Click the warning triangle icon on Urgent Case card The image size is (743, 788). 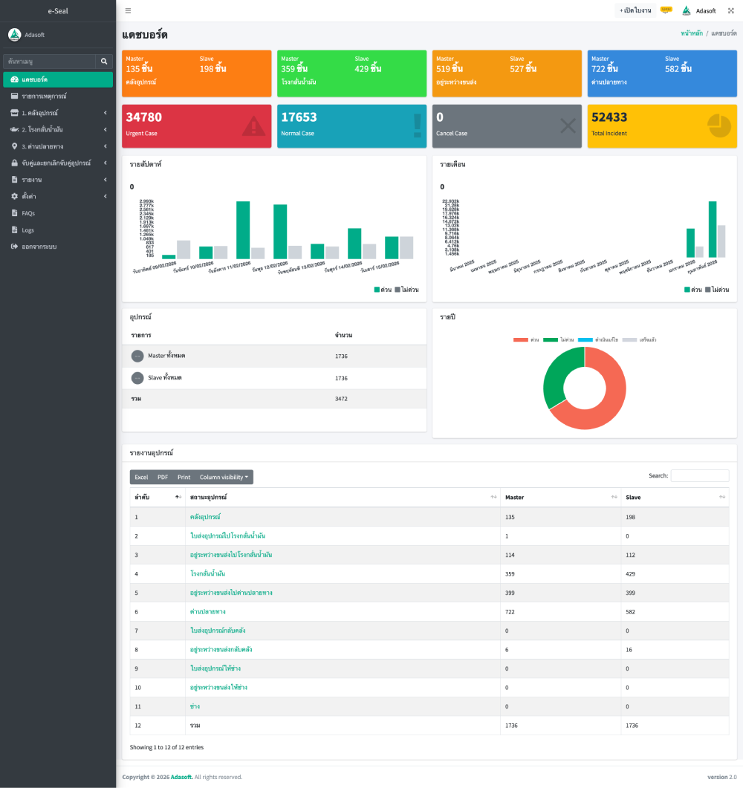pyautogui.click(x=253, y=126)
